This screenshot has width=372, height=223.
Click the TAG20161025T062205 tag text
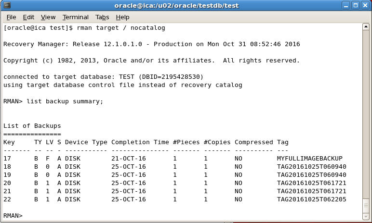point(311,199)
